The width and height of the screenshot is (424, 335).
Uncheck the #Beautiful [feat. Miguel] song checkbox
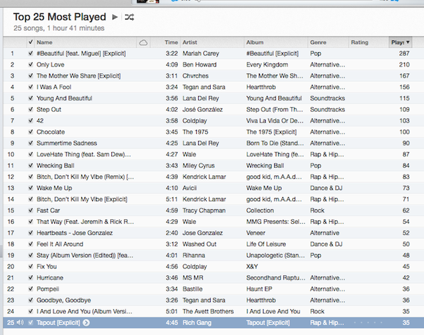pyautogui.click(x=31, y=53)
